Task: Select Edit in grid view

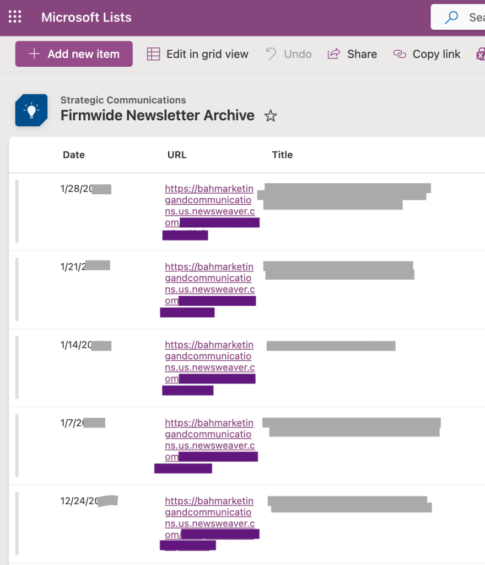Action: tap(207, 54)
